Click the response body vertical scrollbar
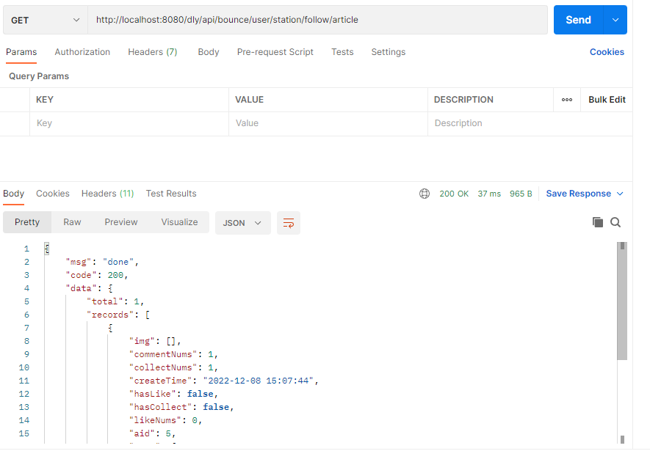The height and width of the screenshot is (451, 650). tap(622, 308)
